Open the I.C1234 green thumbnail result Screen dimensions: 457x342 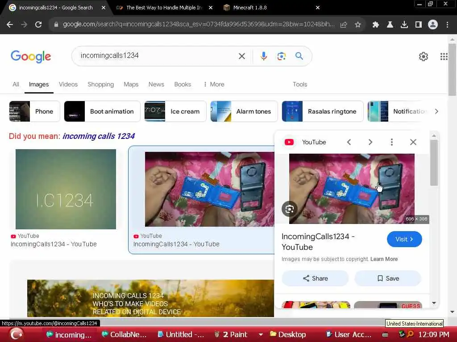click(66, 189)
